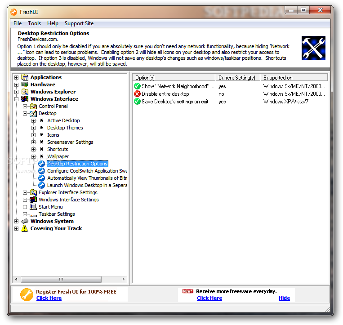This screenshot has width=343, height=325.
Task: Open the Support Site menu
Action: 79,23
